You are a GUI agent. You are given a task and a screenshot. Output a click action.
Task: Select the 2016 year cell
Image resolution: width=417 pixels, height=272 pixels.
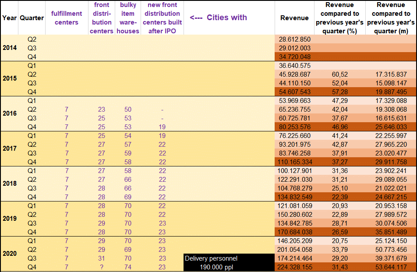click(10, 113)
